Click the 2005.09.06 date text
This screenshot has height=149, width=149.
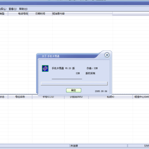101,91
